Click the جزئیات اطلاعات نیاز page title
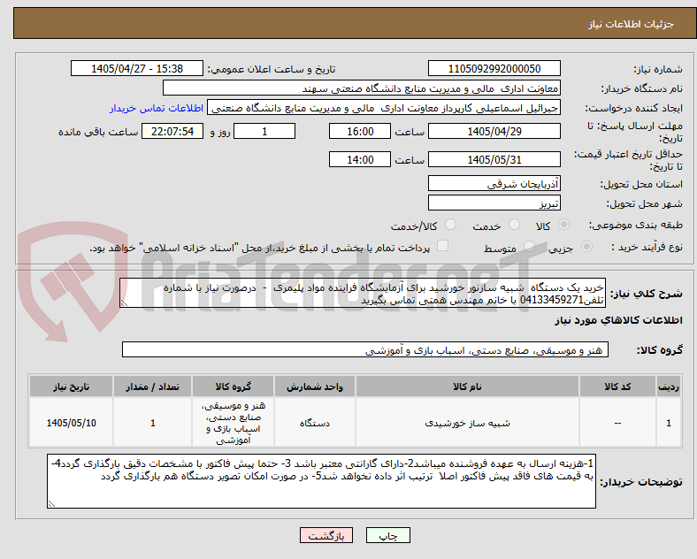Viewport: 697px width, 559px height. 632,24
